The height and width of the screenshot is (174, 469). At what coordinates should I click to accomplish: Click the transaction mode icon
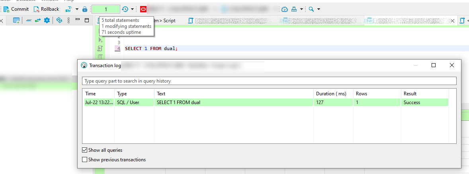pos(68,9)
